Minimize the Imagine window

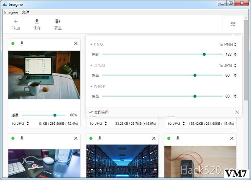223,3
